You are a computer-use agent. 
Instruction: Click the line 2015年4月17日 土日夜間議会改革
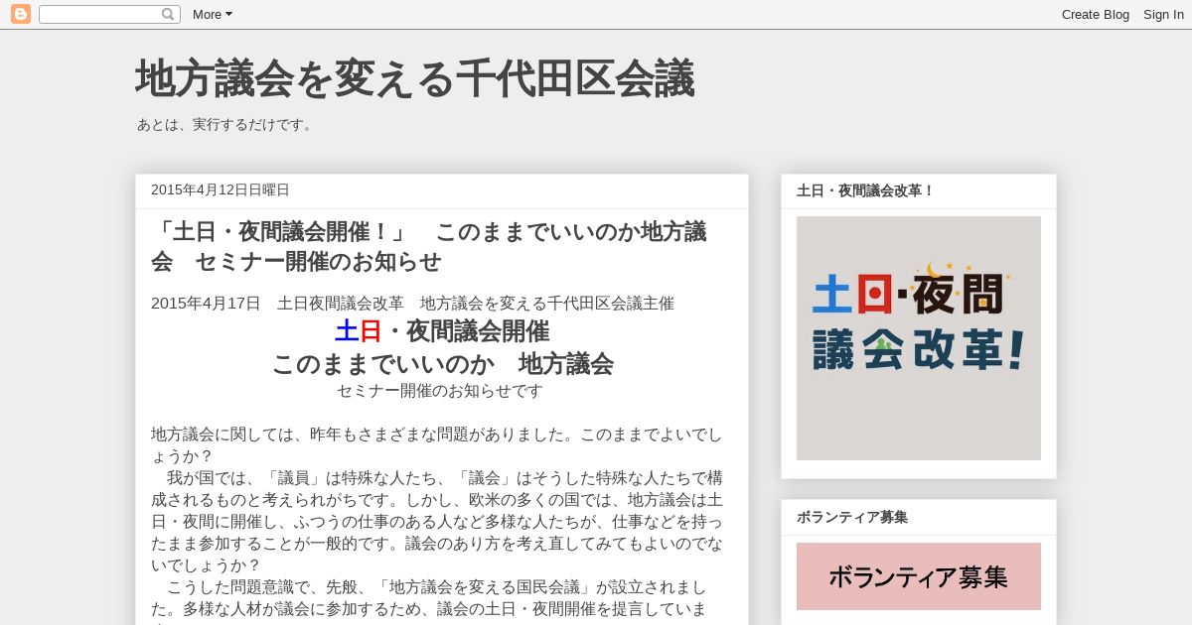(412, 303)
